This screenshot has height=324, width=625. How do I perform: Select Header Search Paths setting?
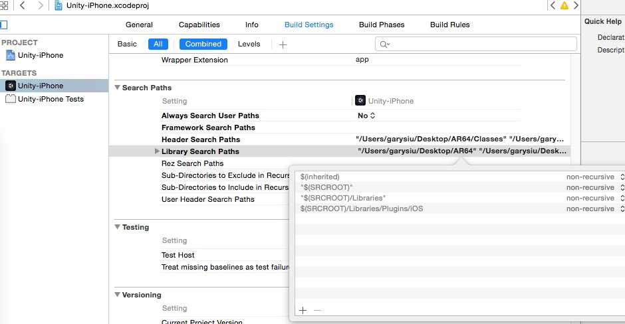pos(201,139)
